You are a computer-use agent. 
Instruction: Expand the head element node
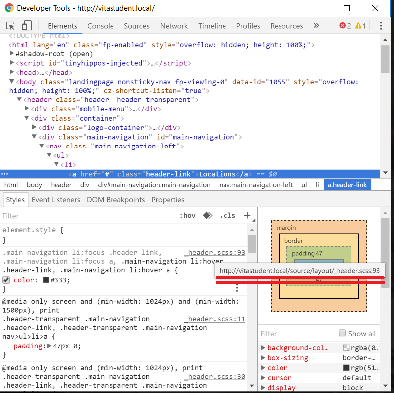[11, 72]
